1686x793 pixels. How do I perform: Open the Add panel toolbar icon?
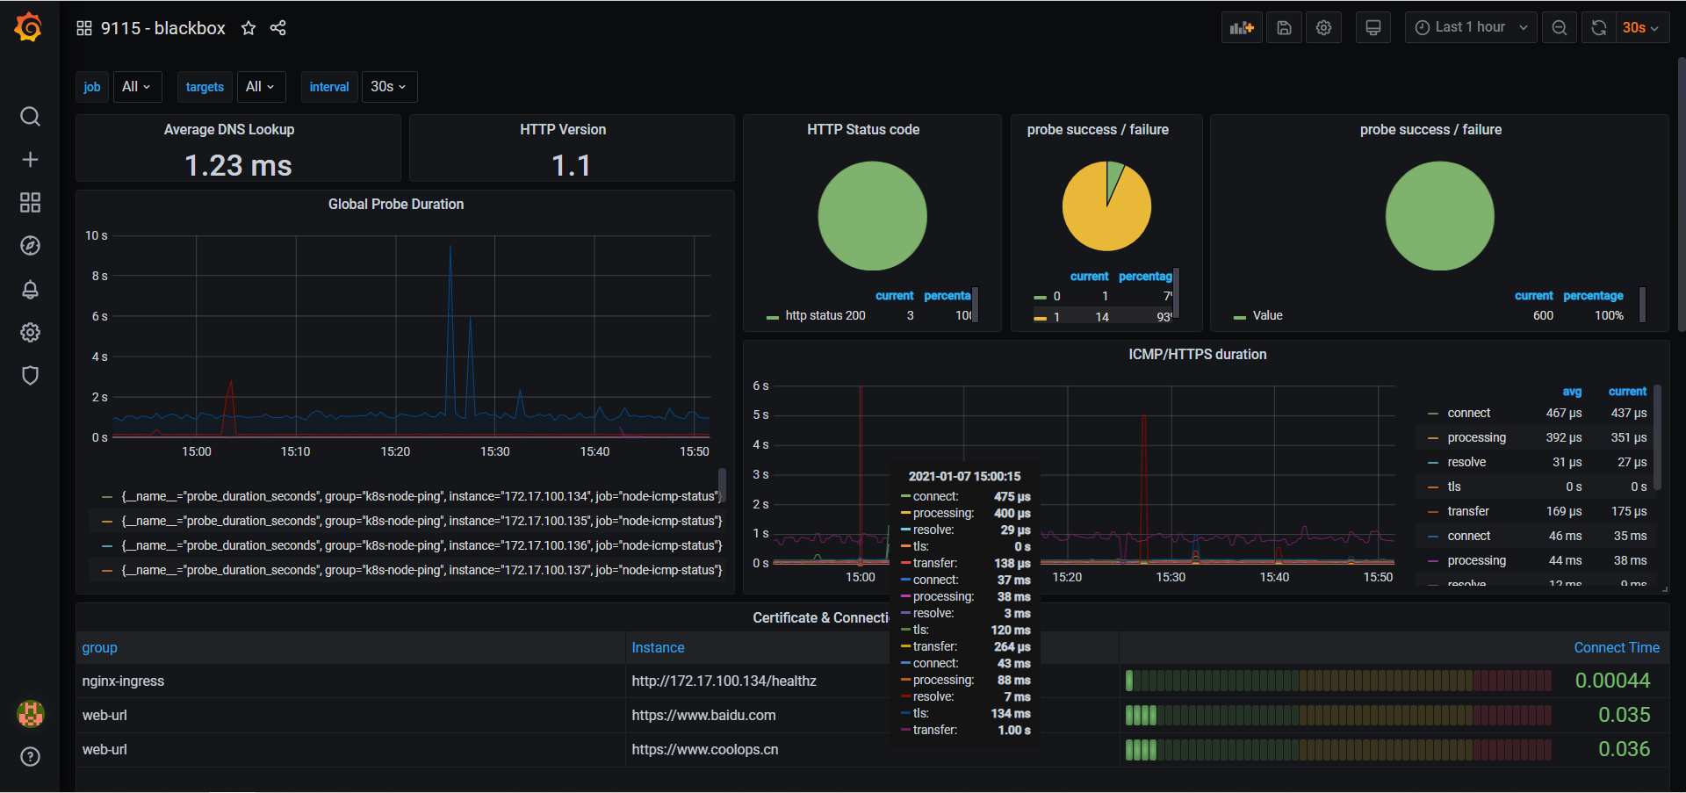coord(1242,28)
